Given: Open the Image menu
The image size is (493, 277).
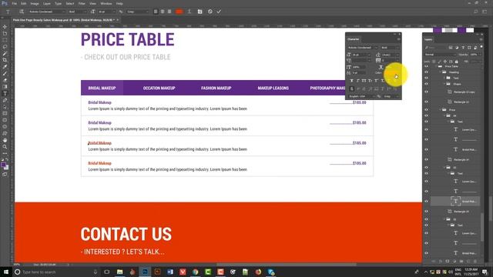Looking at the screenshot, I should (35, 3).
